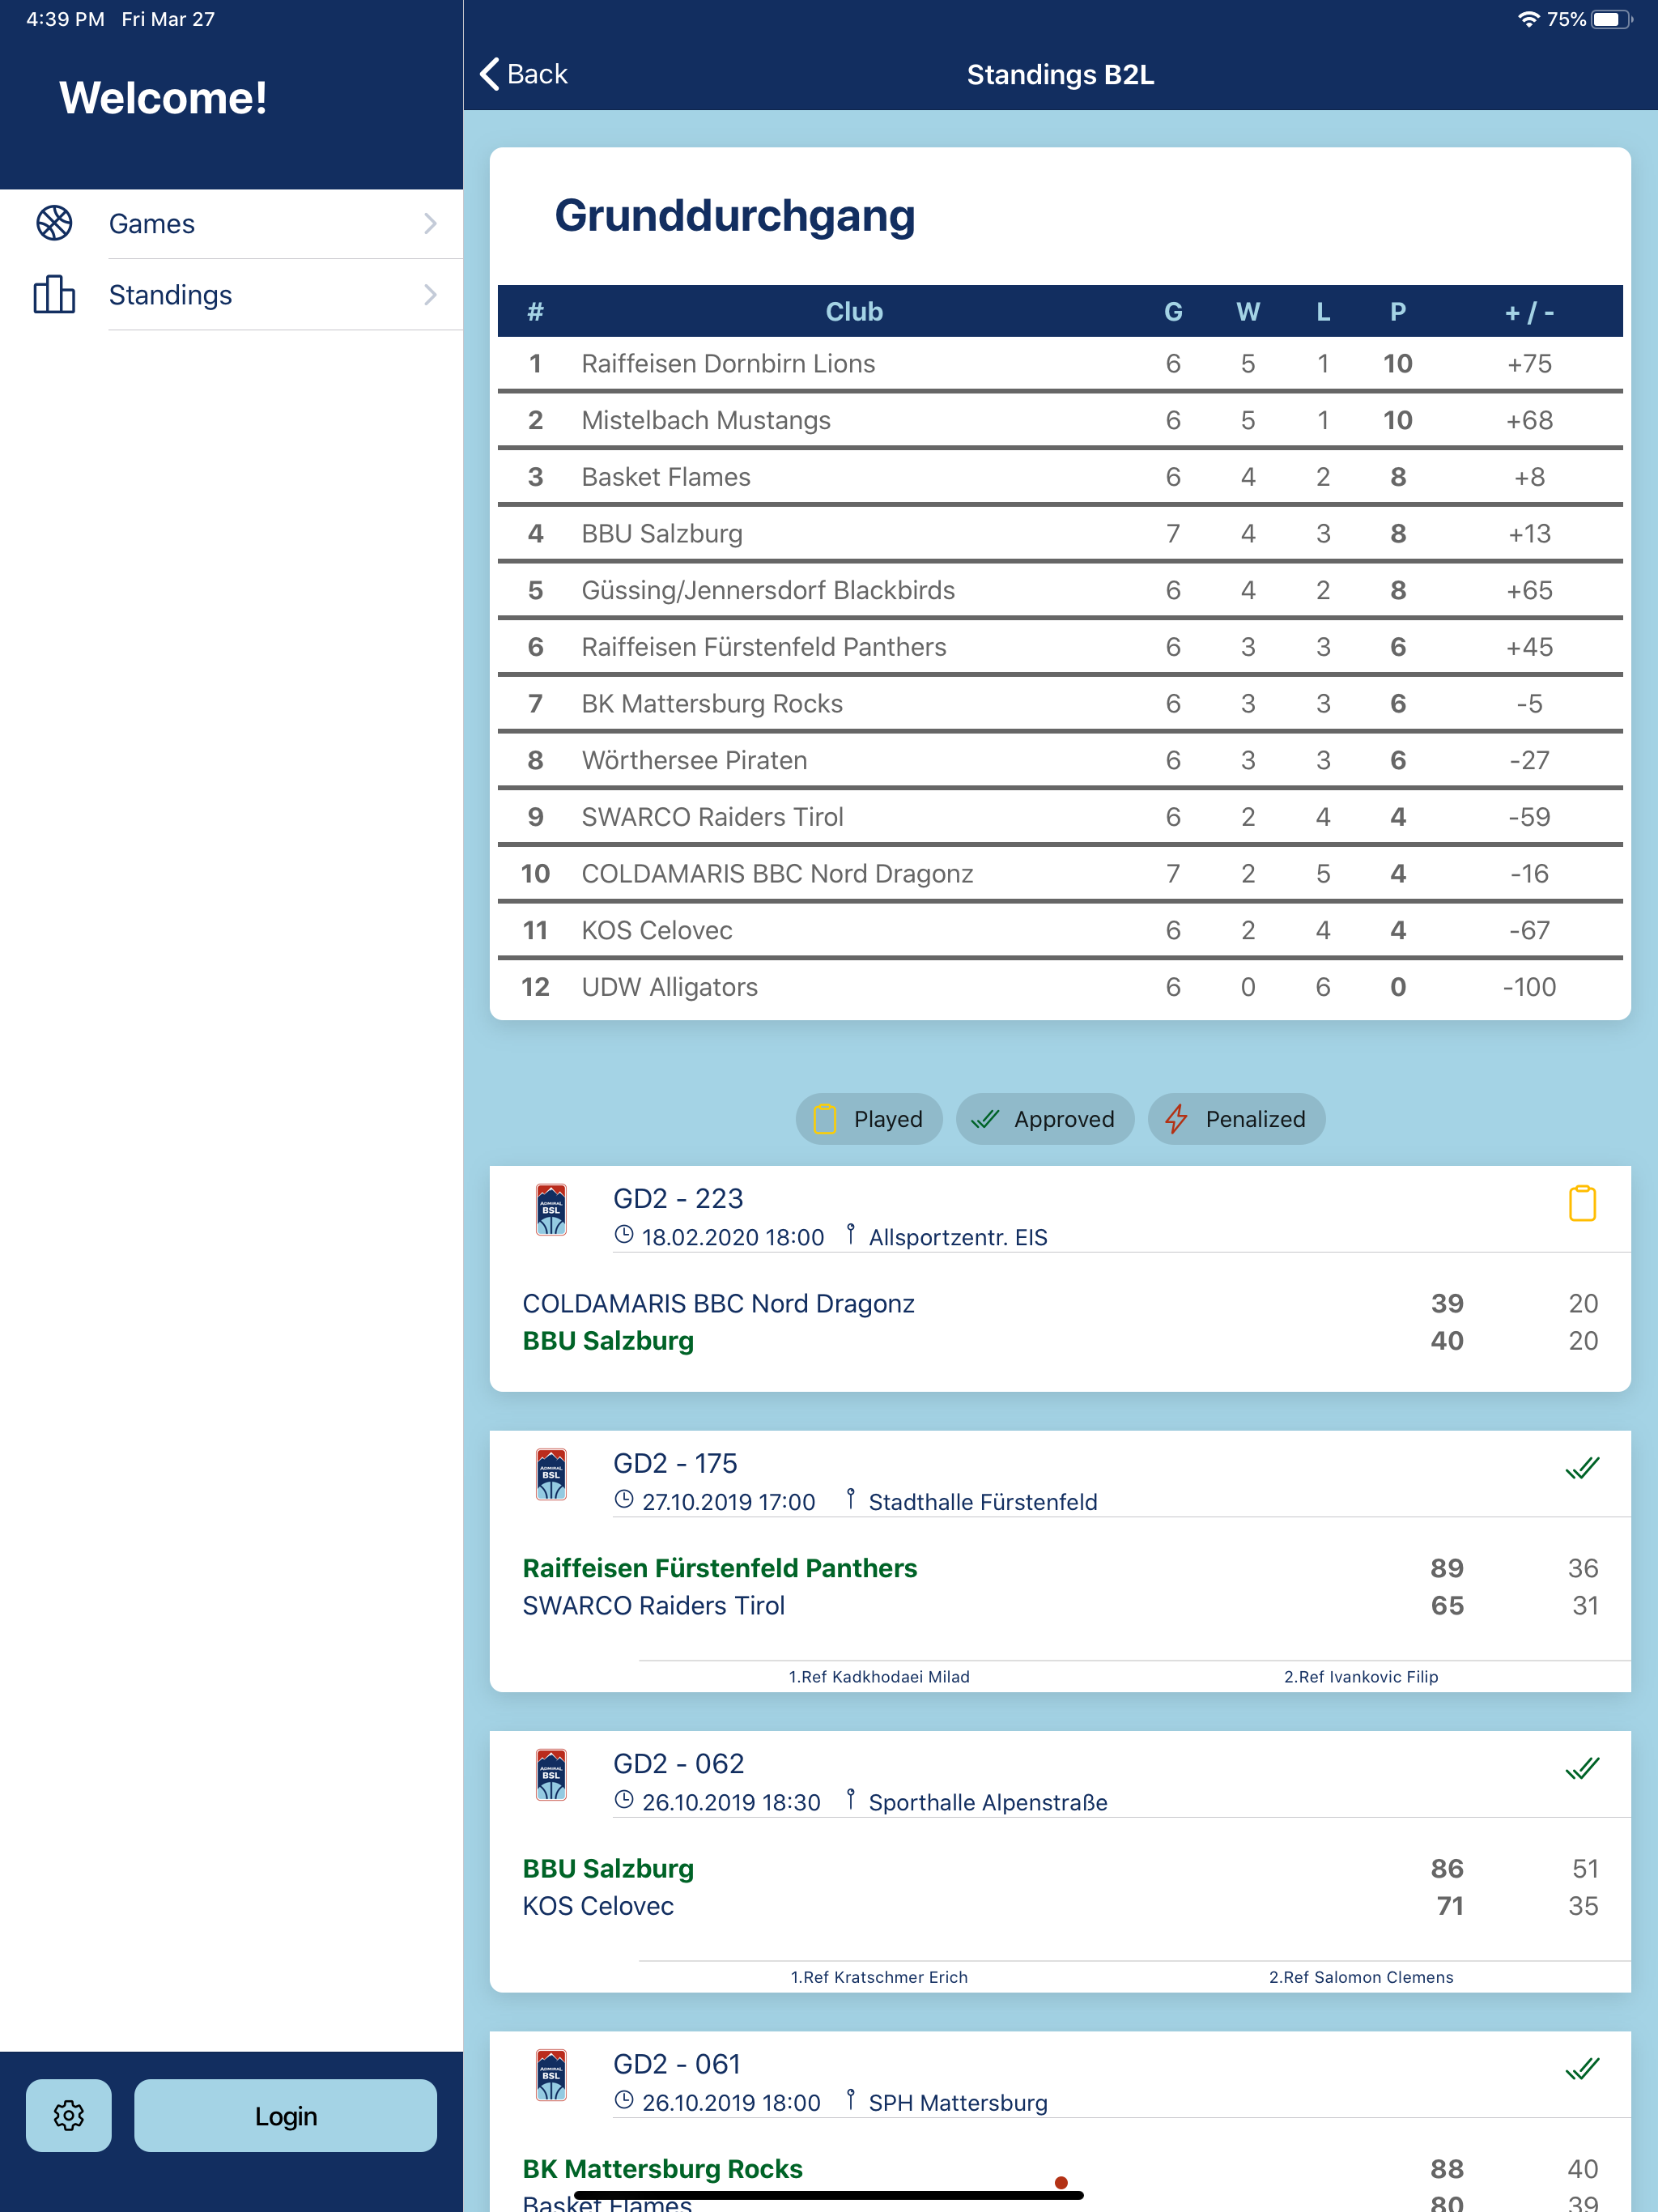Click the Standings B2L title
1658x2212 pixels.
click(x=1060, y=74)
